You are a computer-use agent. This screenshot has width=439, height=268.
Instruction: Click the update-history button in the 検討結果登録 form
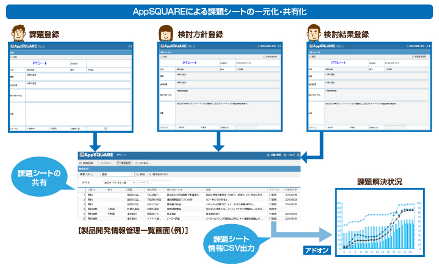[x=419, y=57]
